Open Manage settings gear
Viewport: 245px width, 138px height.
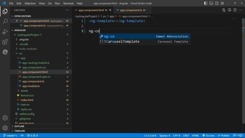coord(5,128)
